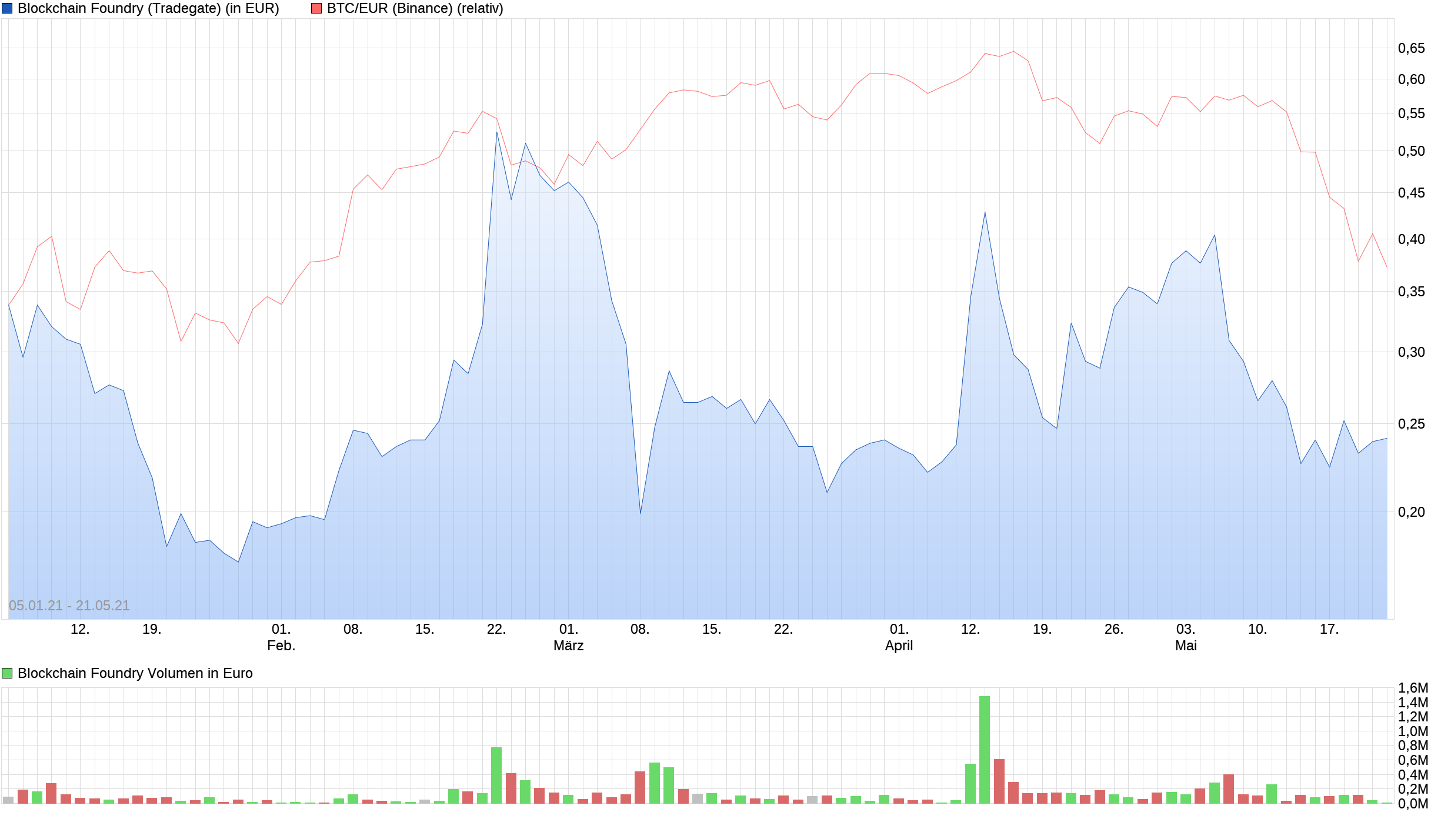Image resolution: width=1451 pixels, height=819 pixels.
Task: Click a gray volume bar in the lower panel
Action: click(x=699, y=798)
